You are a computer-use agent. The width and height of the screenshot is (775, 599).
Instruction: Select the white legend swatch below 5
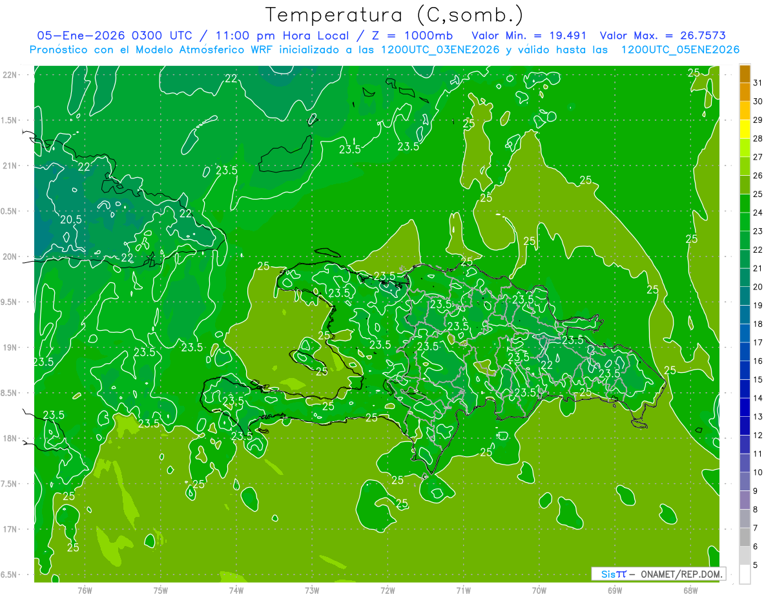[x=745, y=574]
